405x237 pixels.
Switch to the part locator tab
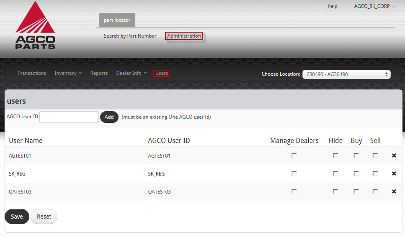point(117,20)
